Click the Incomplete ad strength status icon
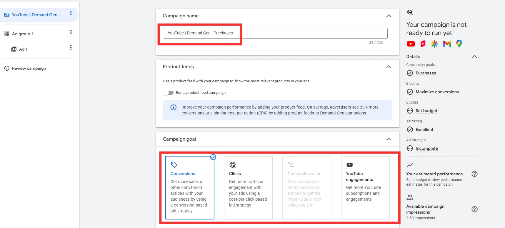Image resolution: width=505 pixels, height=228 pixels. pyautogui.click(x=410, y=148)
